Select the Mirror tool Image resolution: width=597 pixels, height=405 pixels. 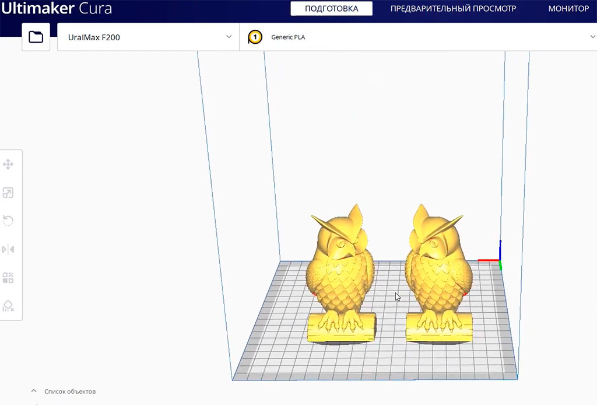tap(8, 249)
